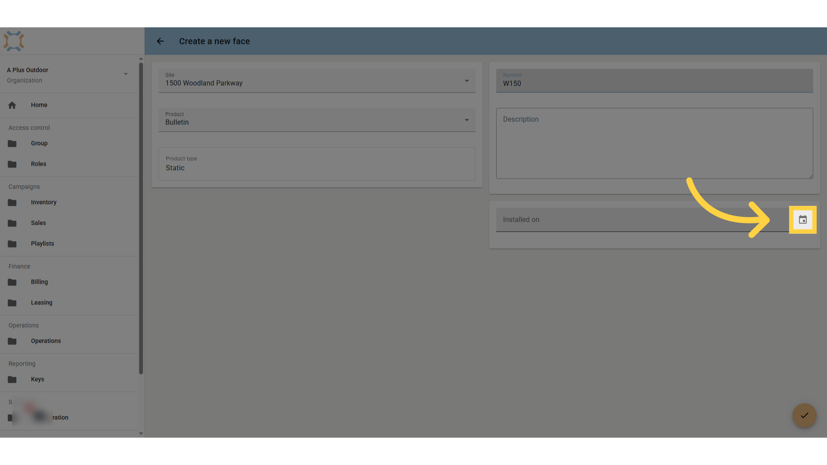Click the app logo icon
827x465 pixels.
(x=14, y=41)
